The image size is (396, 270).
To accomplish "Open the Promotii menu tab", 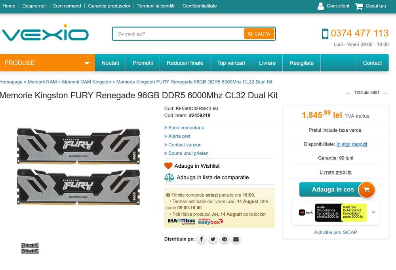I will click(143, 63).
